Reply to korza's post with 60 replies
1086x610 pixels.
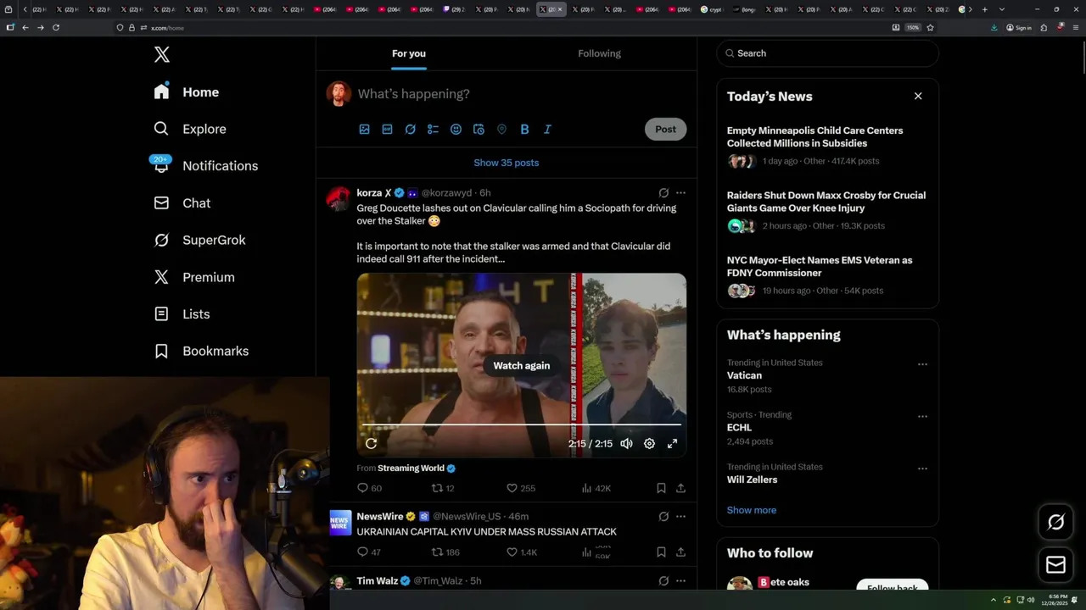pos(369,489)
